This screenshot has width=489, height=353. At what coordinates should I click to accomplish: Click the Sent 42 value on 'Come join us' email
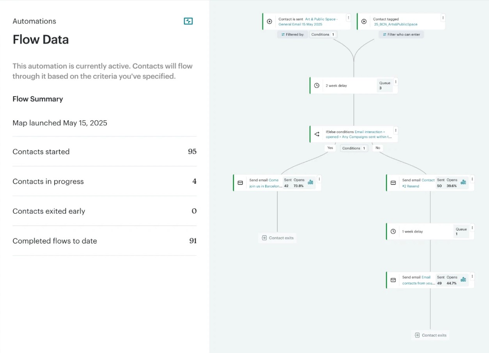(286, 186)
